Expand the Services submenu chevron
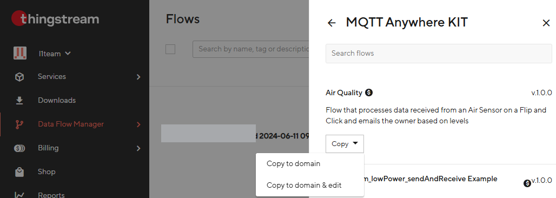Viewport: 556px width, 198px height. coord(138,77)
